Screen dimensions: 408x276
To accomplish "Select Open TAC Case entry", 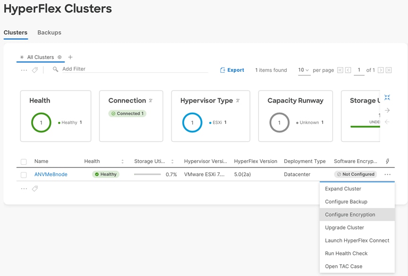I will [357, 267].
